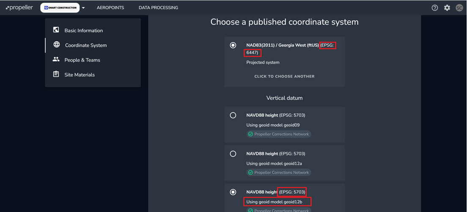Open the Data Processing menu item
The width and height of the screenshot is (469, 212).
(158, 8)
